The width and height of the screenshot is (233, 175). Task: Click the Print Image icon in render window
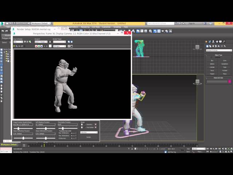[22, 46]
